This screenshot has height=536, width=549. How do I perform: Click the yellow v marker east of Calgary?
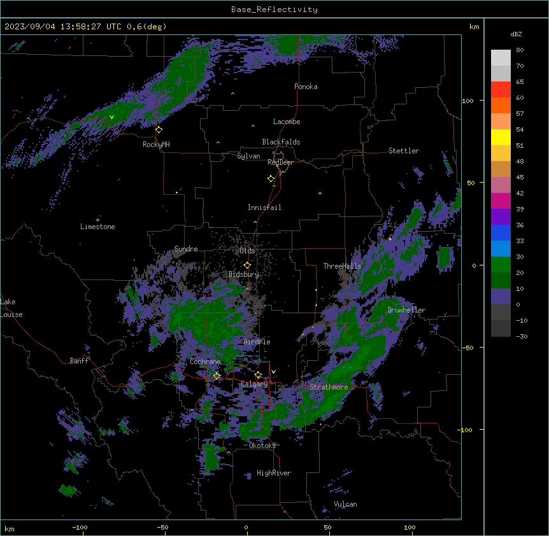[x=273, y=372]
